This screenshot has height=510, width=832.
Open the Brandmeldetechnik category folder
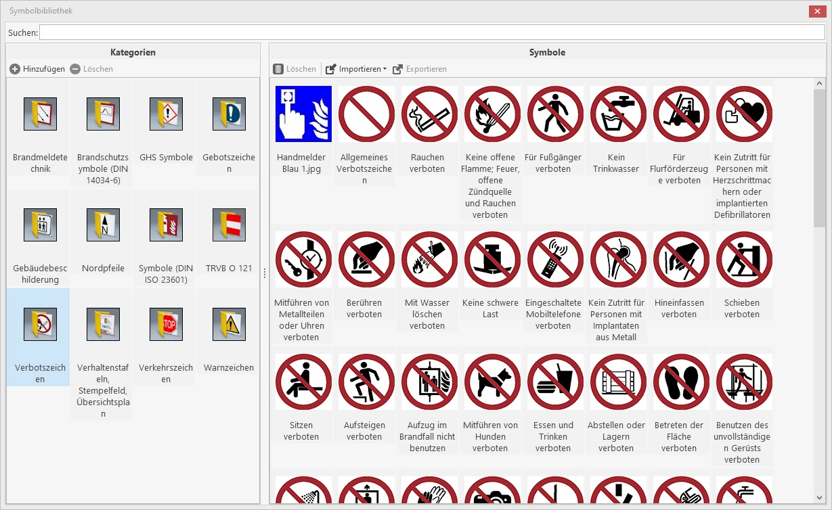40,114
